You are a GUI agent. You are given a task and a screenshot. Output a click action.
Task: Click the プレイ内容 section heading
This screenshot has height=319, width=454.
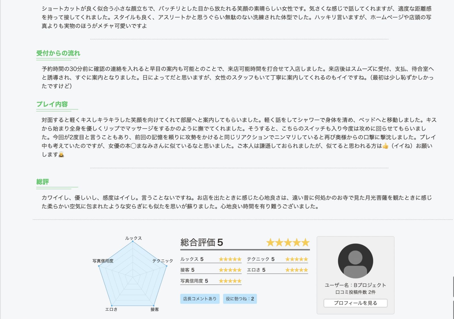[x=52, y=104]
